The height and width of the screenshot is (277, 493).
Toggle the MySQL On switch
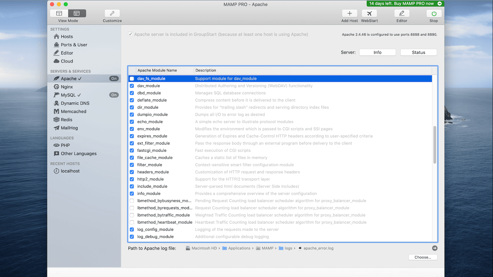pyautogui.click(x=114, y=95)
